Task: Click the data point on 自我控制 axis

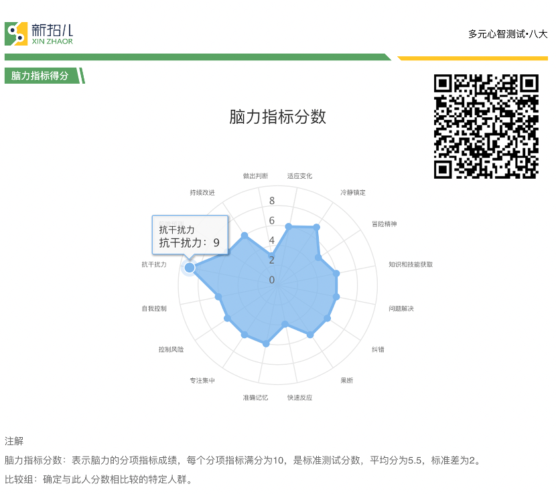Action: click(x=218, y=297)
